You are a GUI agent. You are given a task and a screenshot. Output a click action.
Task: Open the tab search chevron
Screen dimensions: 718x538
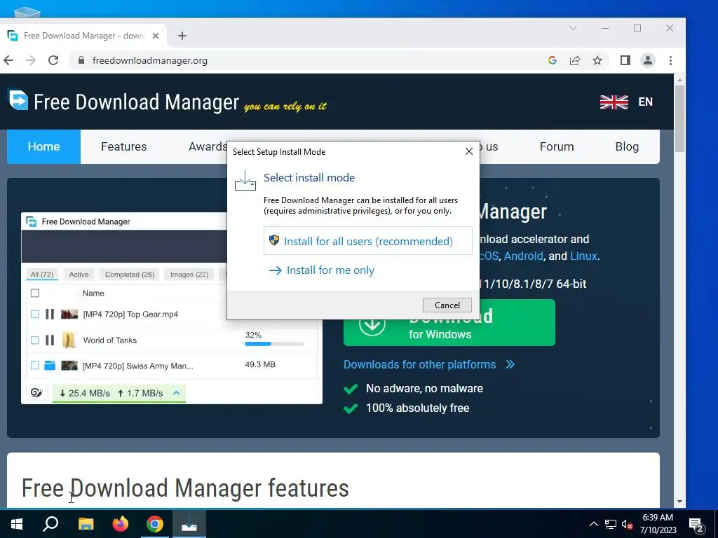pos(573,28)
